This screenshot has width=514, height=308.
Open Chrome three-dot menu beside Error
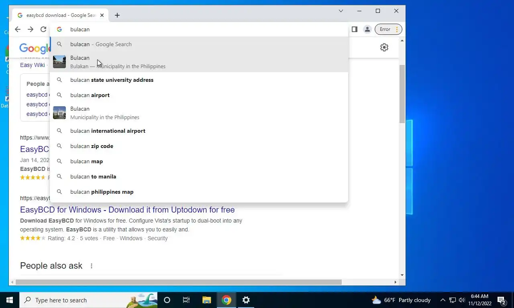[397, 29]
